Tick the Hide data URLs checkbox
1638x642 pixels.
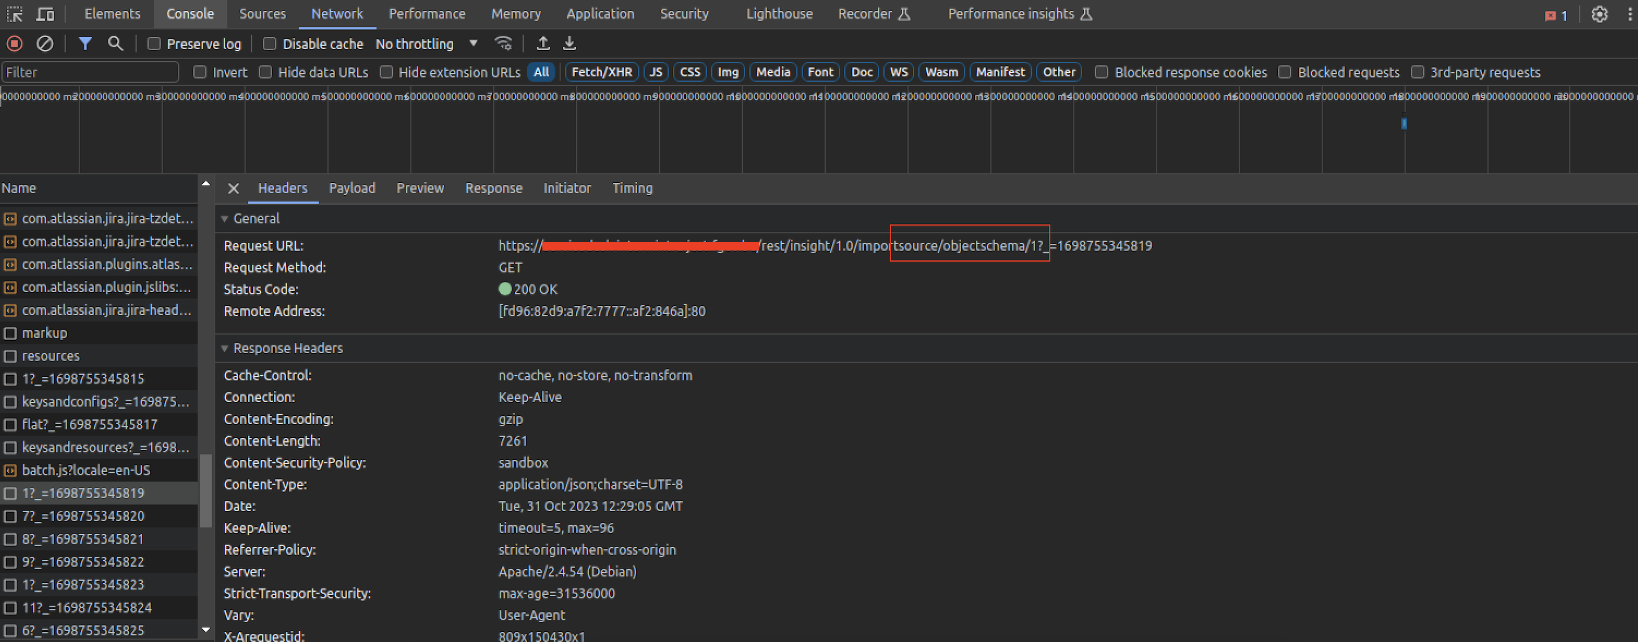(x=266, y=72)
